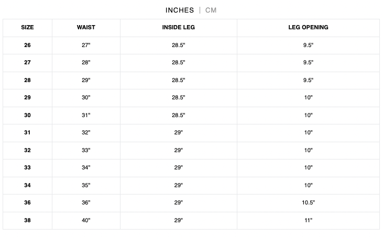Image resolution: width=383 pixels, height=240 pixels.
Task: Select the size 28 row label
Action: click(x=27, y=80)
